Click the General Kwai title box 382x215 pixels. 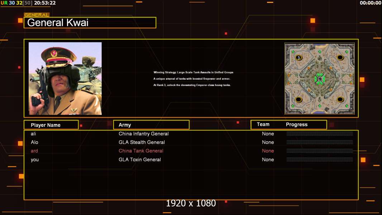[90, 23]
